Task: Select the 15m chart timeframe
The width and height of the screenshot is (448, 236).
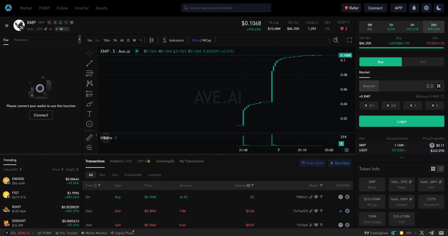Action: [106, 40]
